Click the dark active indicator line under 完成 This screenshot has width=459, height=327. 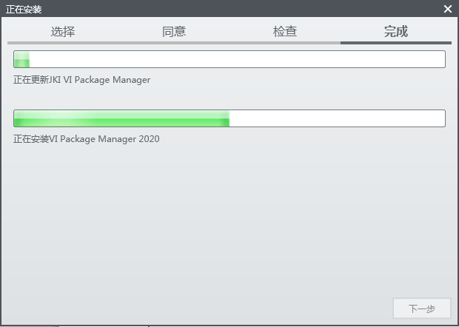point(396,43)
